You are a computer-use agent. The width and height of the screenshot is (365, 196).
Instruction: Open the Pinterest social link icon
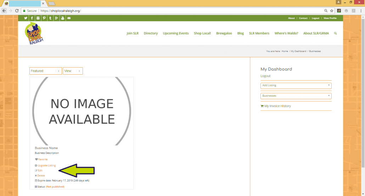click(44, 18)
